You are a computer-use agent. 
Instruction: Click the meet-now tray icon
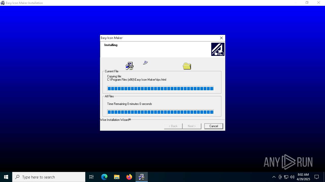[280, 177]
